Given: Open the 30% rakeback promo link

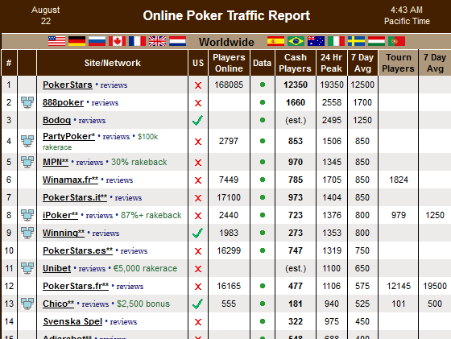Looking at the screenshot, I should (139, 162).
